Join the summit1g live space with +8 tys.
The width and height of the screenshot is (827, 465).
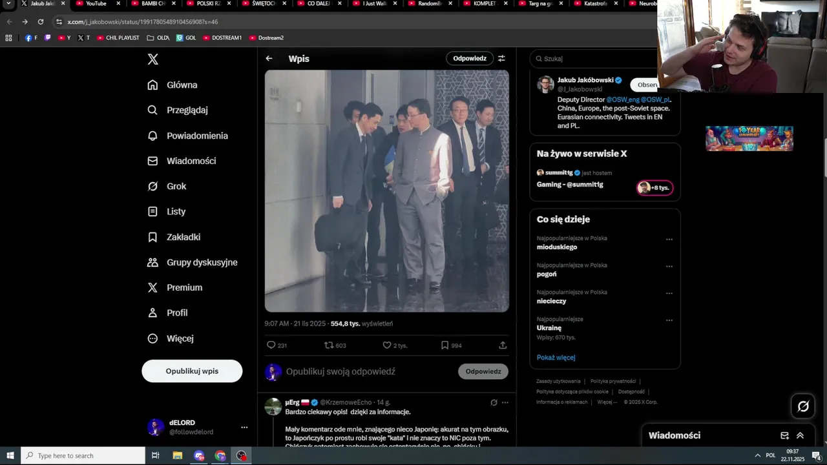tap(654, 188)
